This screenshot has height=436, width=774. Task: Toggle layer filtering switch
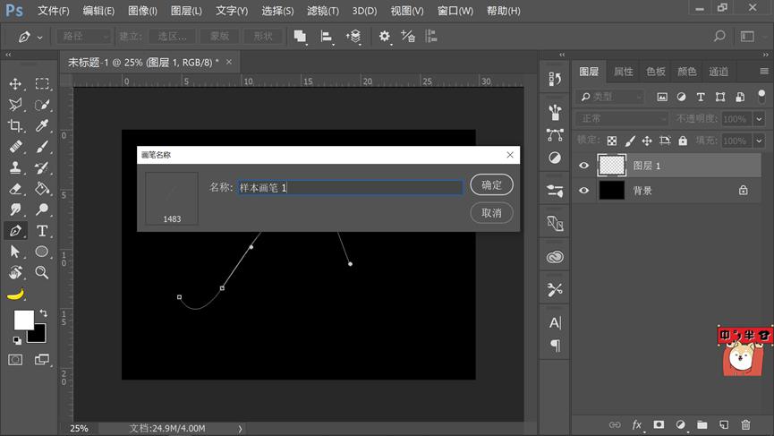[x=761, y=97]
